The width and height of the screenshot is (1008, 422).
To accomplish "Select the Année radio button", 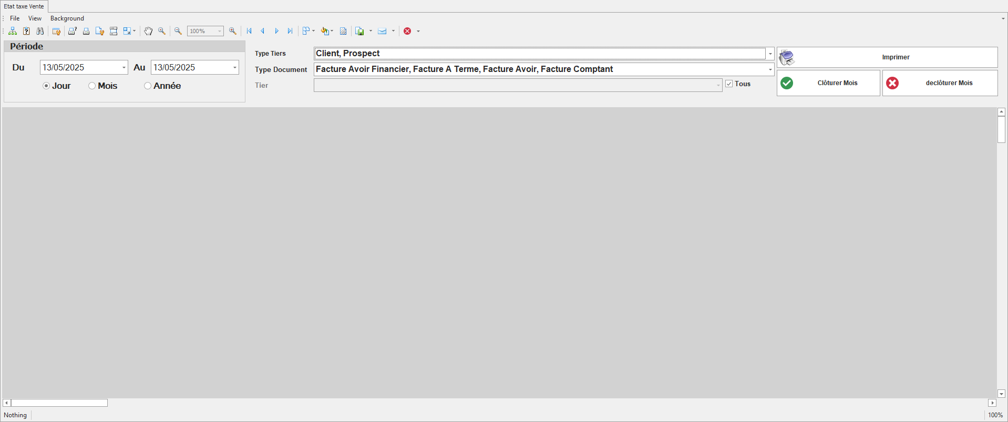I will click(x=148, y=86).
